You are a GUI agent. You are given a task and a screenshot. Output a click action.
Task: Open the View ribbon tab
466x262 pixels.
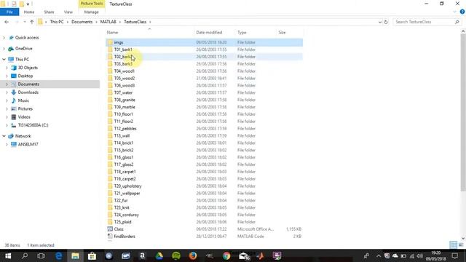(68, 12)
